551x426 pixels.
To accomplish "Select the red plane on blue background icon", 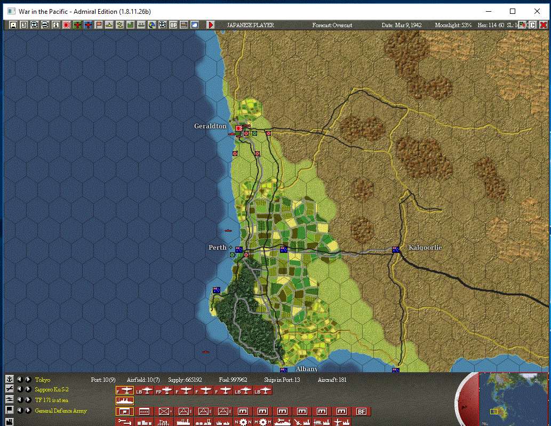I will click(88, 25).
